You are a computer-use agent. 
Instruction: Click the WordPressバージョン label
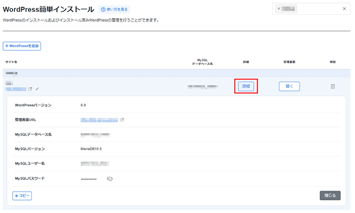point(33,105)
